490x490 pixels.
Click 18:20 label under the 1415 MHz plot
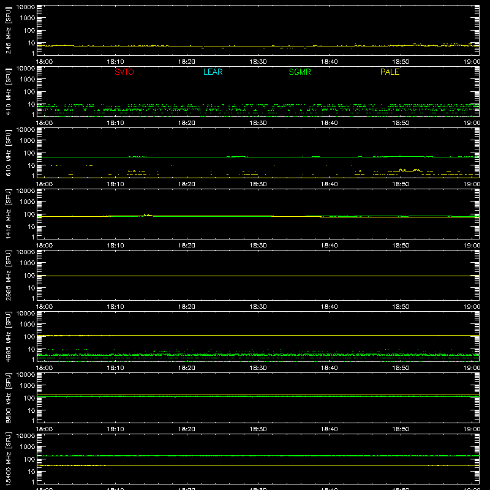point(187,246)
